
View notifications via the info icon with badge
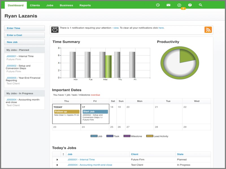click(179, 5)
